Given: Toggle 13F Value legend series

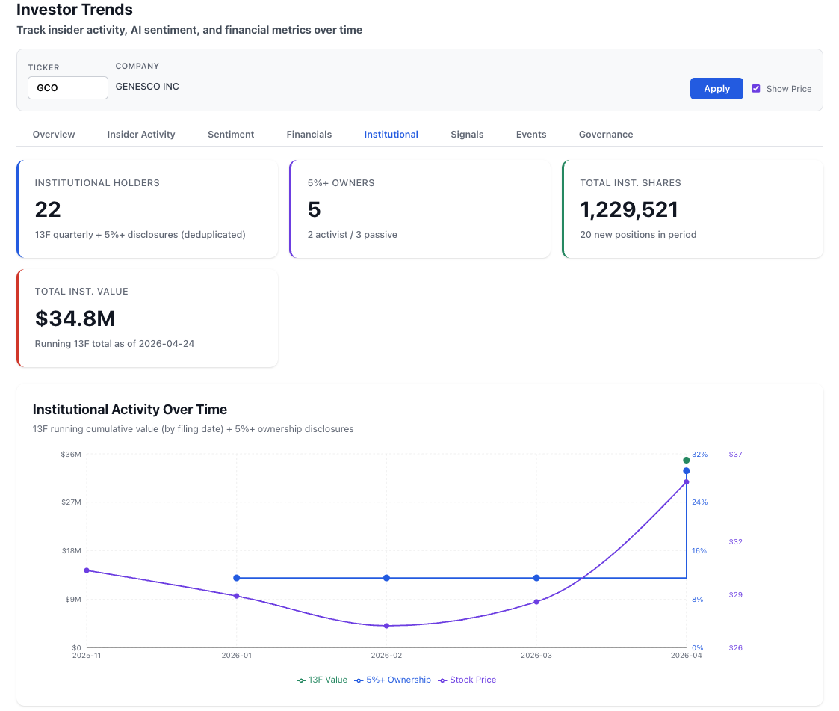Looking at the screenshot, I should click(322, 680).
